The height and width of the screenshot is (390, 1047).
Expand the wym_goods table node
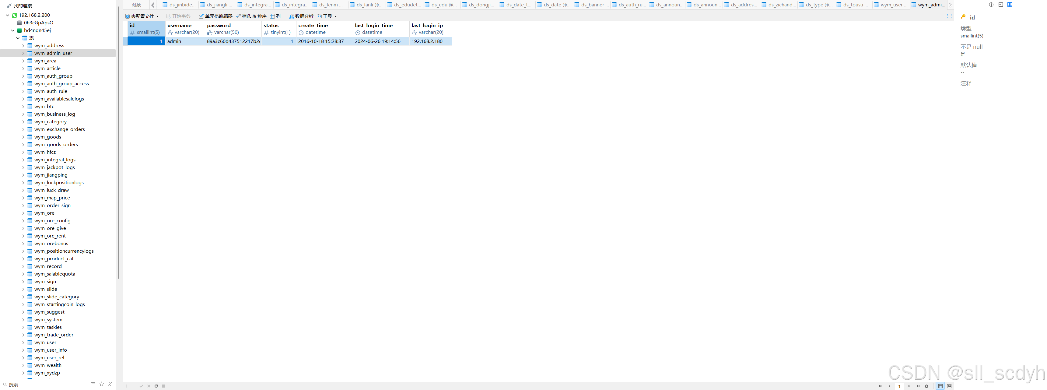23,137
